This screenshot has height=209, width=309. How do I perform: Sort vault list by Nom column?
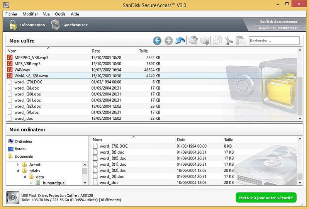48,51
